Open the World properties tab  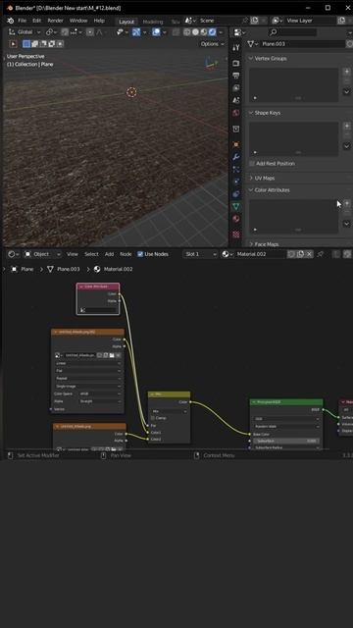coord(236,113)
